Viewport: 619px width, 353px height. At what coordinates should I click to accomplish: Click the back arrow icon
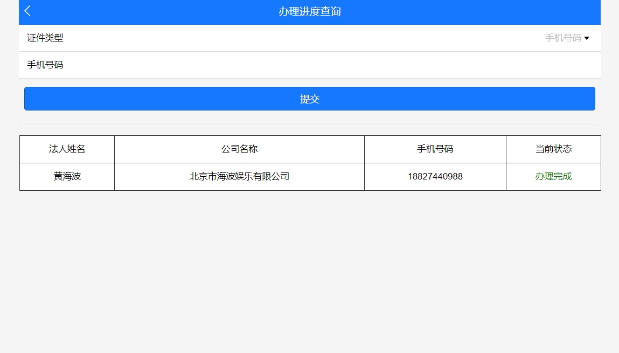pos(28,11)
